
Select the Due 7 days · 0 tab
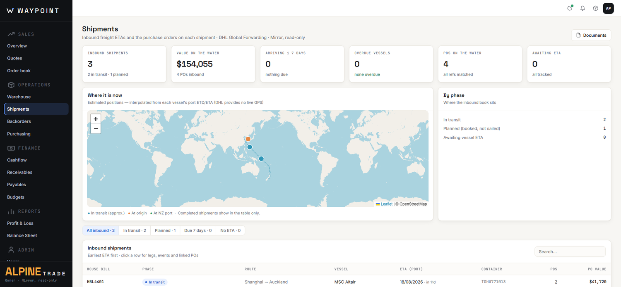[x=198, y=230]
